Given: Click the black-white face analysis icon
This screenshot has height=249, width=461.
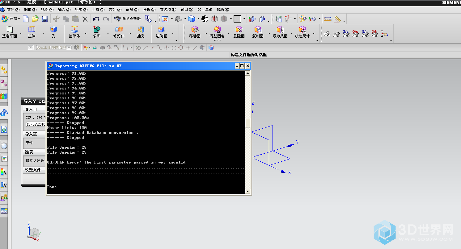Looking at the screenshot, I should coord(205,19).
